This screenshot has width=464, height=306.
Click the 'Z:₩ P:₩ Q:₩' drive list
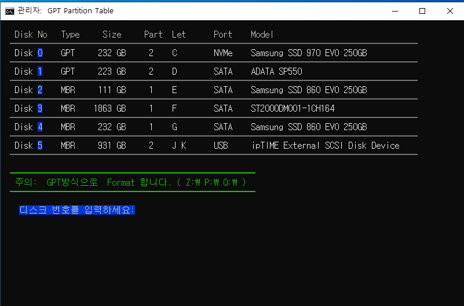(211, 183)
